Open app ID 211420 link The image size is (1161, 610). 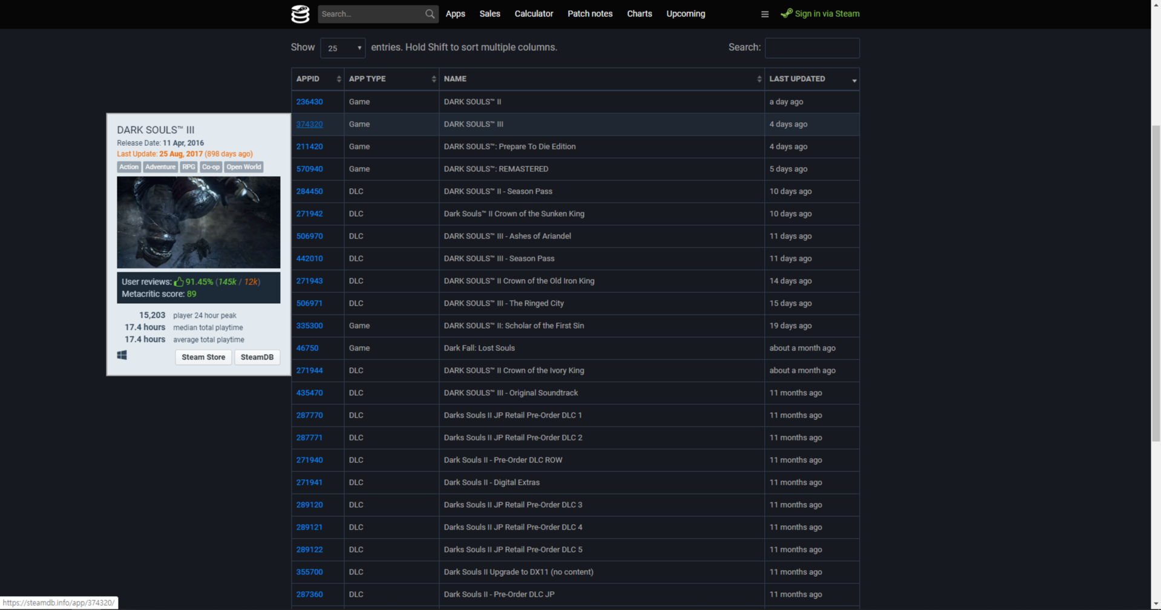pyautogui.click(x=309, y=146)
